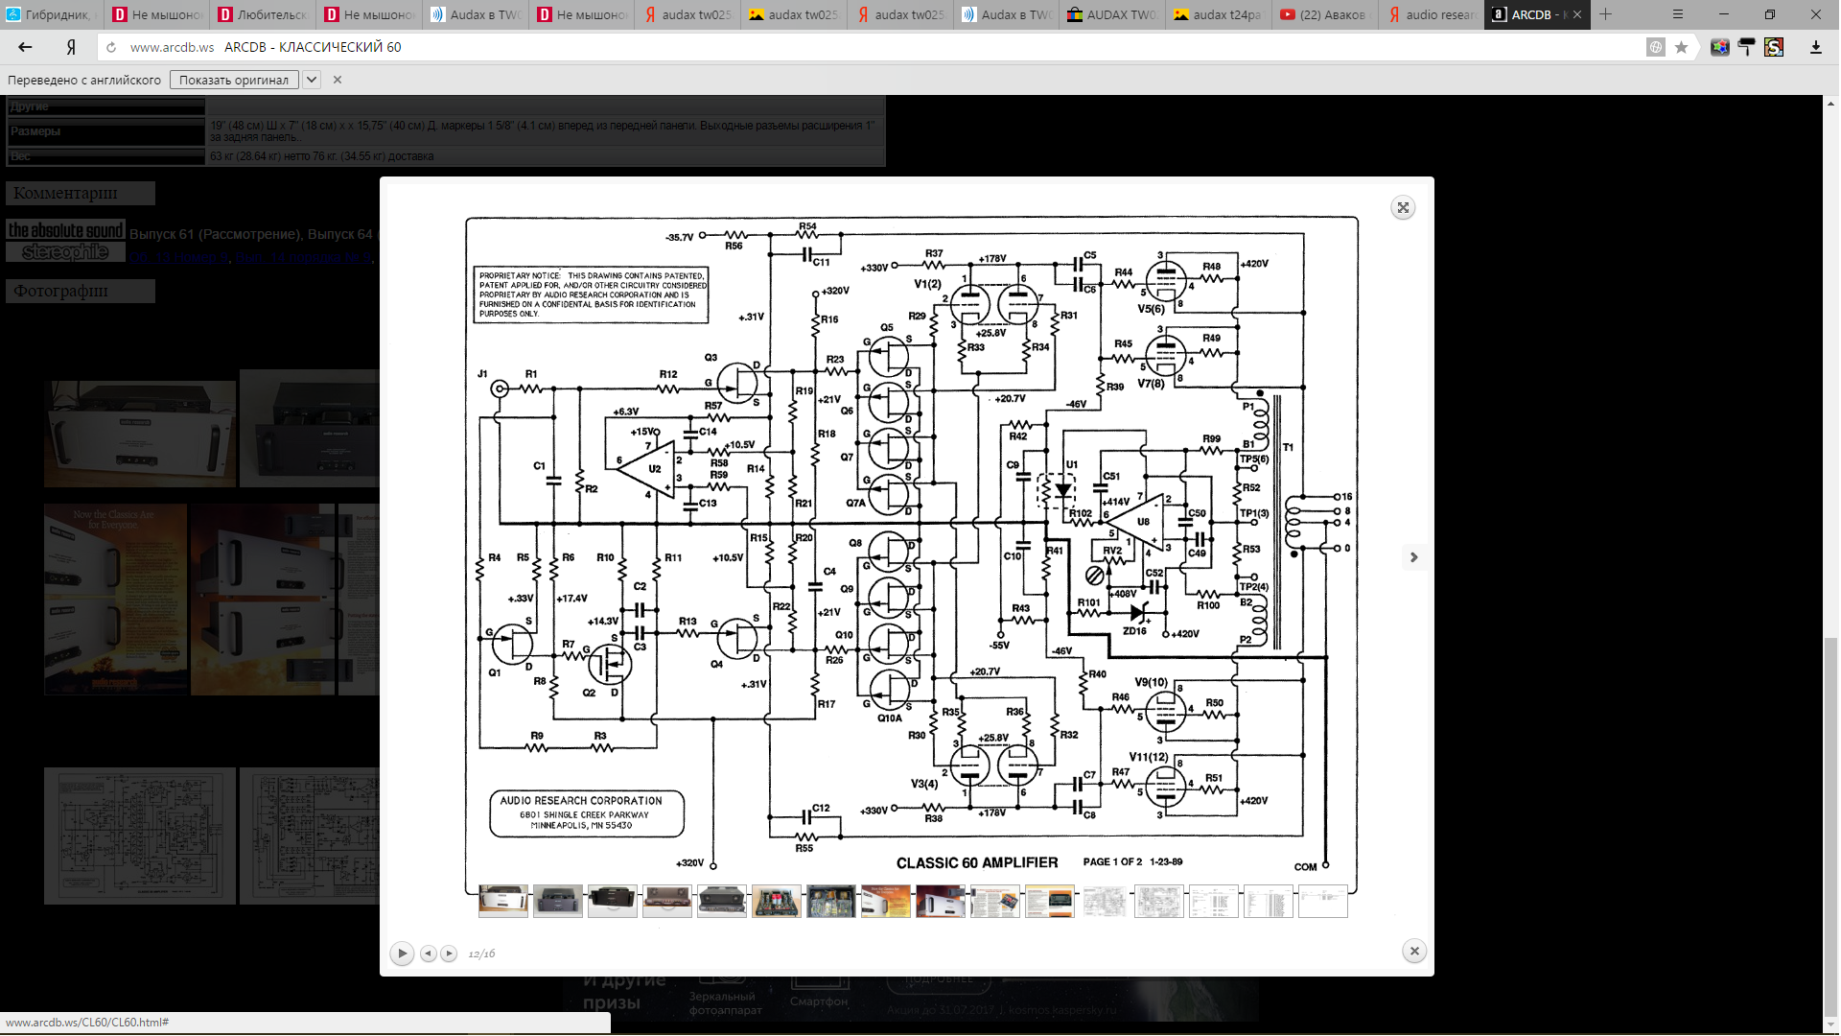Toggle fullscreen icon at lightbox top-right
The image size is (1841, 1036).
click(1403, 207)
